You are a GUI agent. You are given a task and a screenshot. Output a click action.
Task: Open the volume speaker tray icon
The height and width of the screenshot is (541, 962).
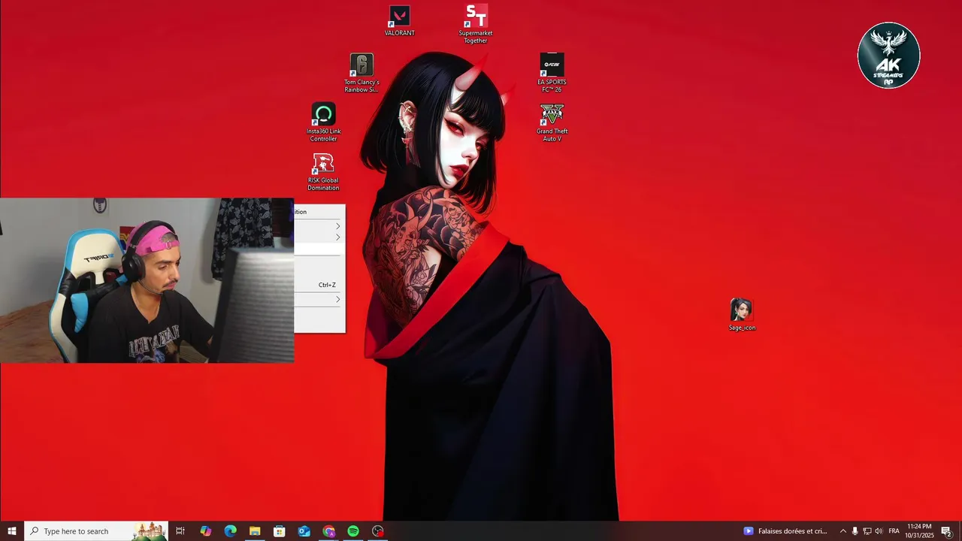click(879, 531)
